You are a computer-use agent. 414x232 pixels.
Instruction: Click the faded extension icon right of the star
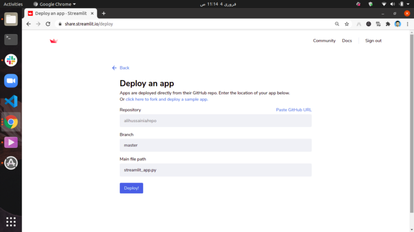tap(359, 24)
